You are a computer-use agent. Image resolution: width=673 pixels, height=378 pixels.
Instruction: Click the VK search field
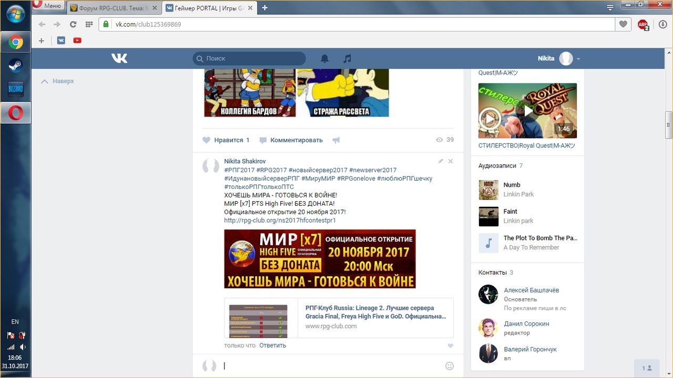click(x=249, y=58)
